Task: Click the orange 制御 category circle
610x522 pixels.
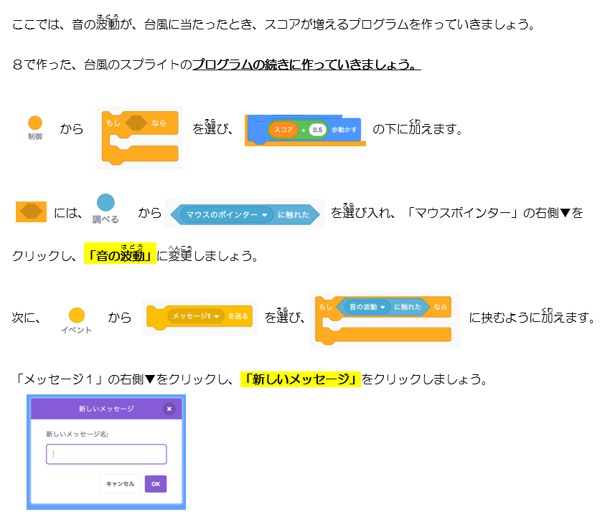Action: tap(34, 123)
